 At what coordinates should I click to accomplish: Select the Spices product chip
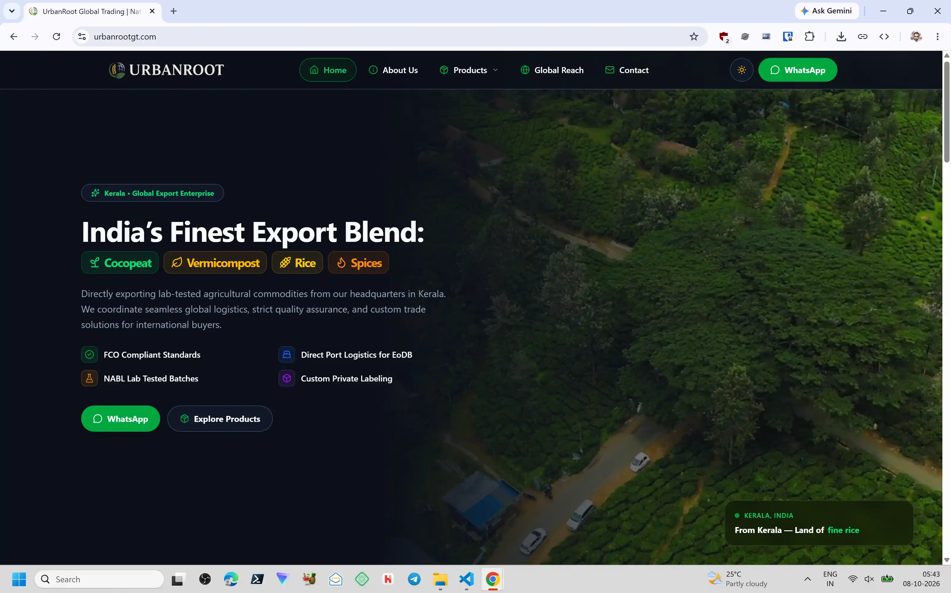(358, 262)
